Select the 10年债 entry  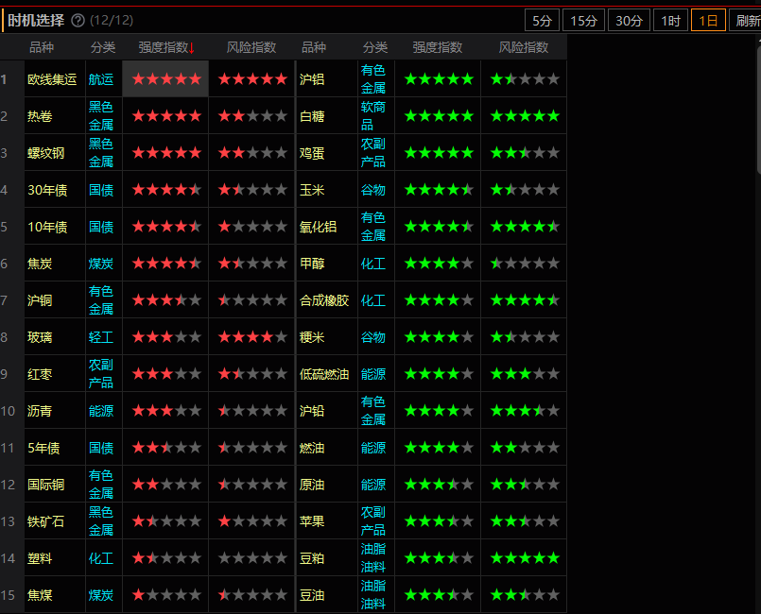[47, 227]
